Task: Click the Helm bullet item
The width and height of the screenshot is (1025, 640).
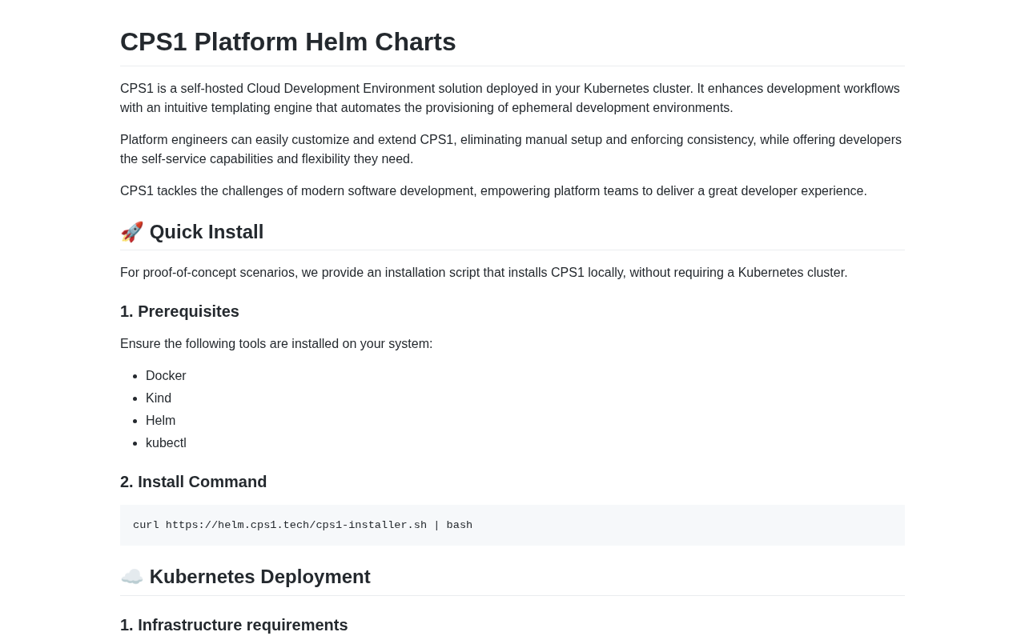Action: click(x=160, y=421)
